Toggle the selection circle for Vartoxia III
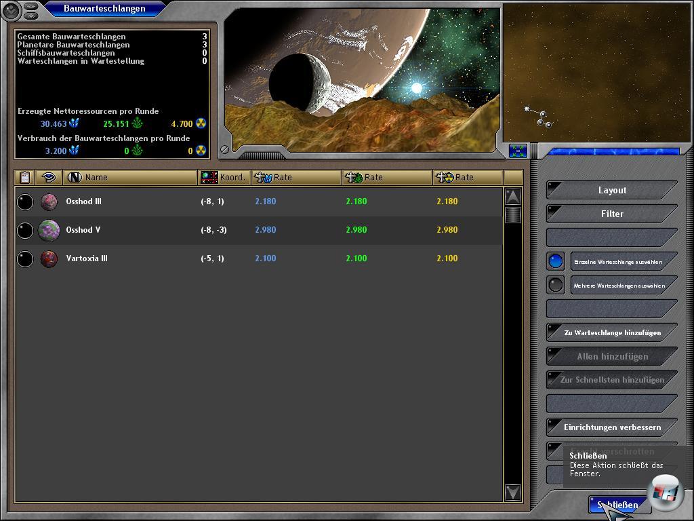This screenshot has height=521, width=694. point(25,258)
